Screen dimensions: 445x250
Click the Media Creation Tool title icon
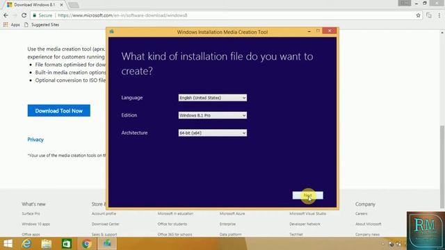[x=111, y=31]
